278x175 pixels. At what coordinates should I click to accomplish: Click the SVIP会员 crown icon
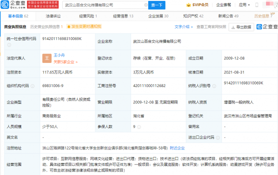[188, 5]
